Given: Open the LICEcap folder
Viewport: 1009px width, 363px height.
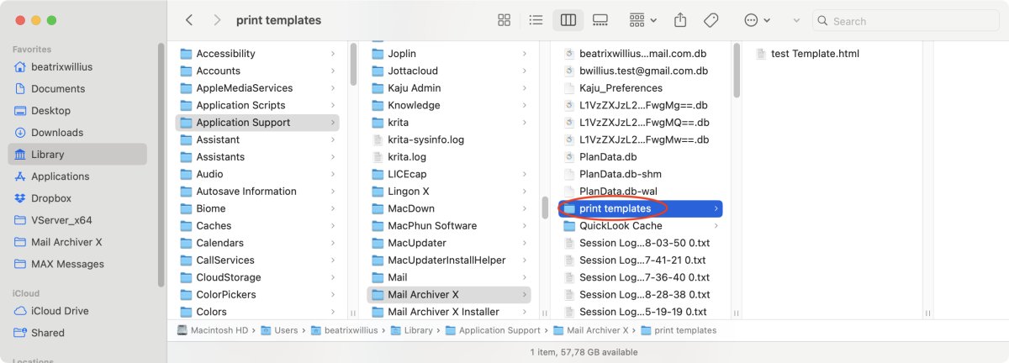Looking at the screenshot, I should tap(449, 174).
